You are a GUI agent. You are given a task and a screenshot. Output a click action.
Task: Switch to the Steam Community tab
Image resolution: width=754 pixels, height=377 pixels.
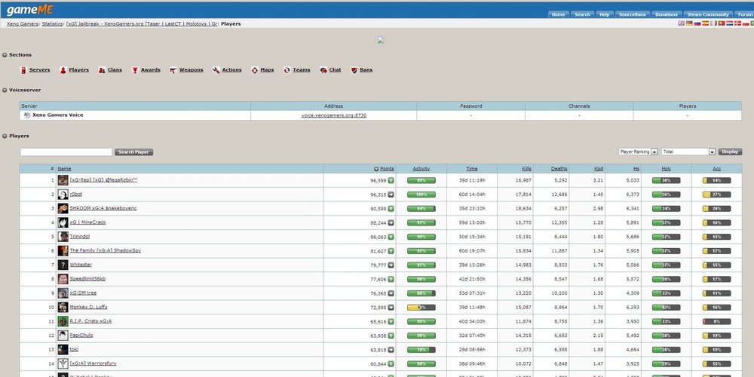tap(708, 14)
